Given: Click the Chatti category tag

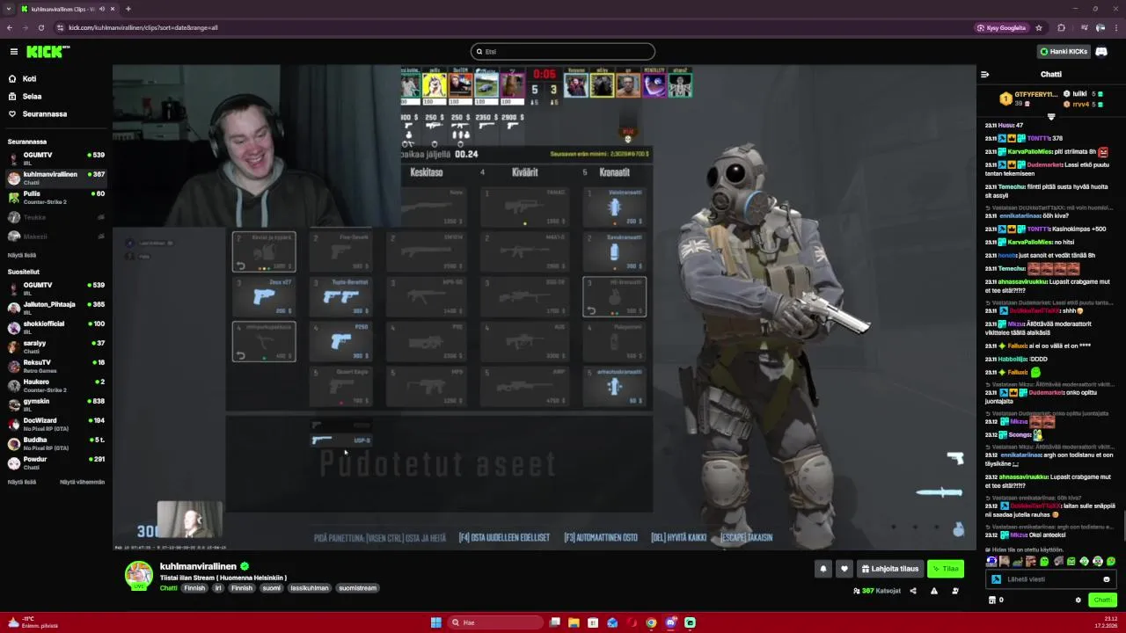Looking at the screenshot, I should pos(168,588).
